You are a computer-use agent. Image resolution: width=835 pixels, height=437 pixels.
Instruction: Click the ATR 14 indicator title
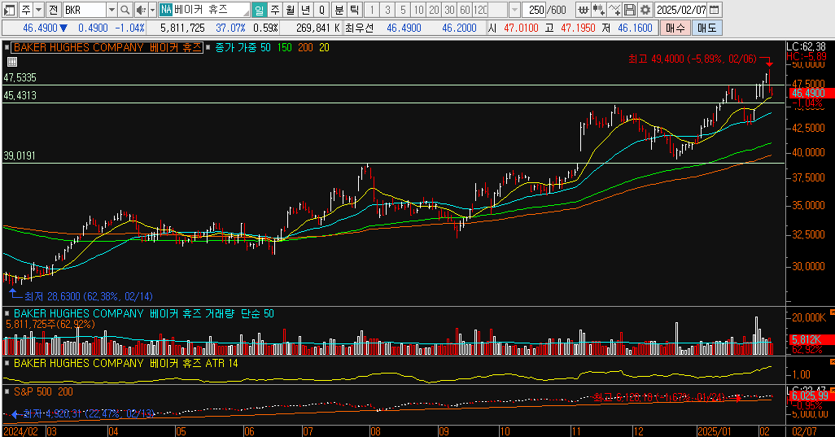coord(125,364)
